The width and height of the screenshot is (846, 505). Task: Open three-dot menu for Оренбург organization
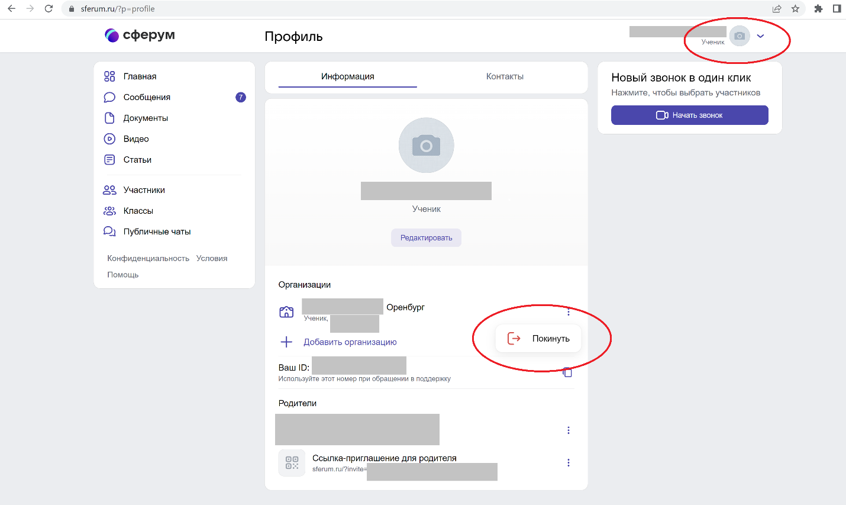tap(569, 312)
